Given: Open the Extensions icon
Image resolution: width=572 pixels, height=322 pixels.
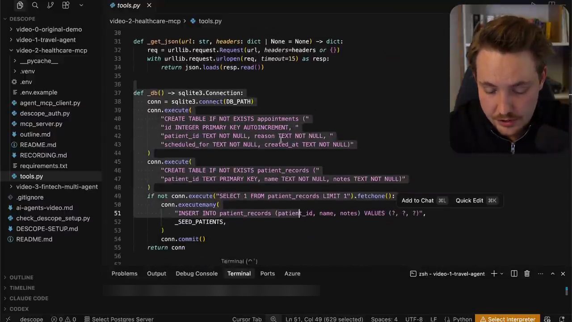Looking at the screenshot, I should tap(66, 5).
